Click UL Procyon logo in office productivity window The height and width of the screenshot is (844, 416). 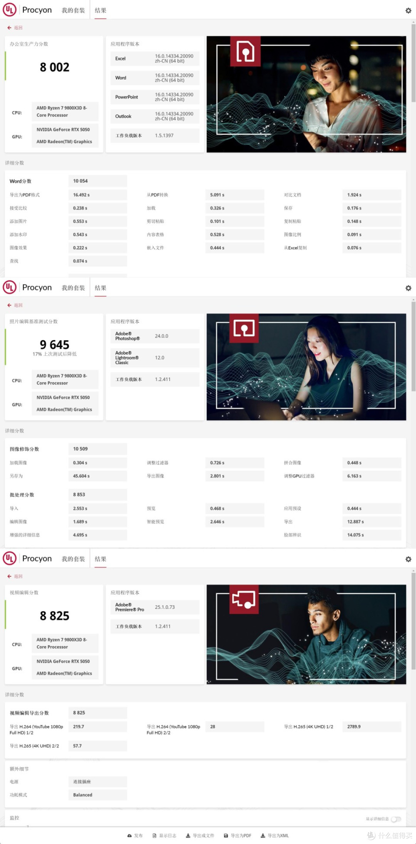pos(27,10)
